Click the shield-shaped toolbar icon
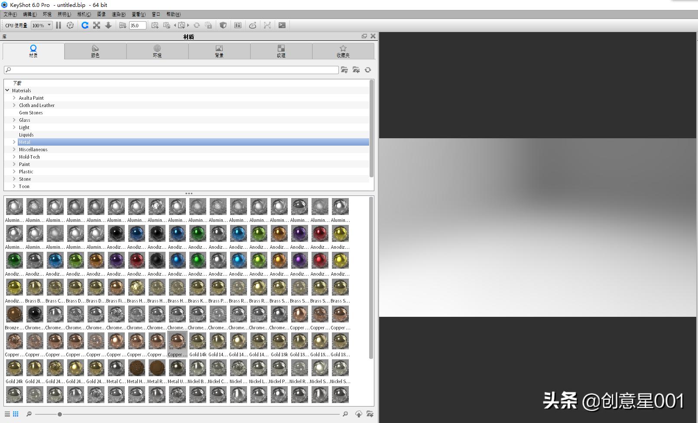698x423 pixels. (x=223, y=25)
